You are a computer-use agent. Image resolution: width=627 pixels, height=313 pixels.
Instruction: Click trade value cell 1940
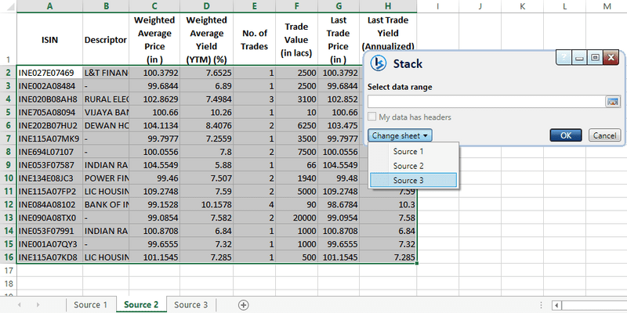(297, 178)
